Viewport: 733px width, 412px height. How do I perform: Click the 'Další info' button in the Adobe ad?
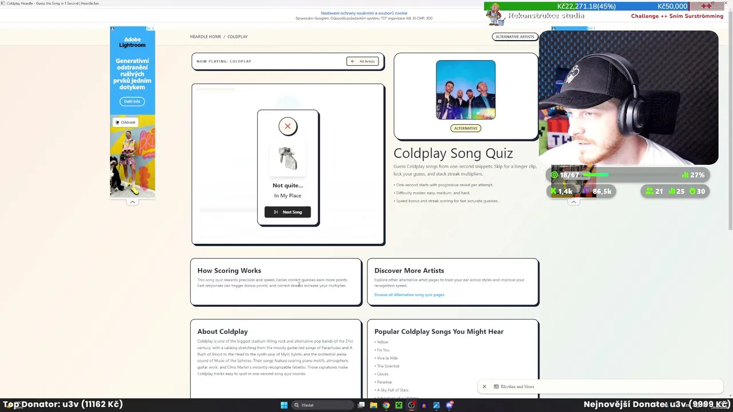point(132,101)
